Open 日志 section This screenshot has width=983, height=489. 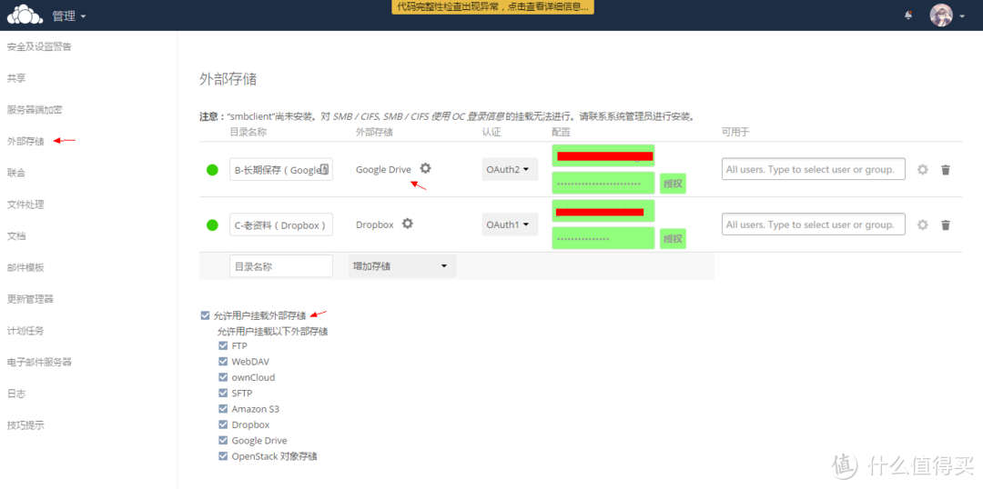(x=16, y=394)
